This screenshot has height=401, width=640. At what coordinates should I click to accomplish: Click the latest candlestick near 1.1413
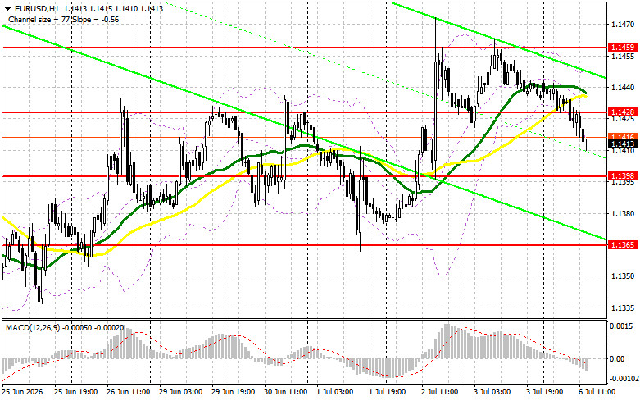[x=587, y=144]
